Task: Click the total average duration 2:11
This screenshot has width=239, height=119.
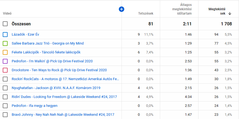Action: (x=187, y=24)
